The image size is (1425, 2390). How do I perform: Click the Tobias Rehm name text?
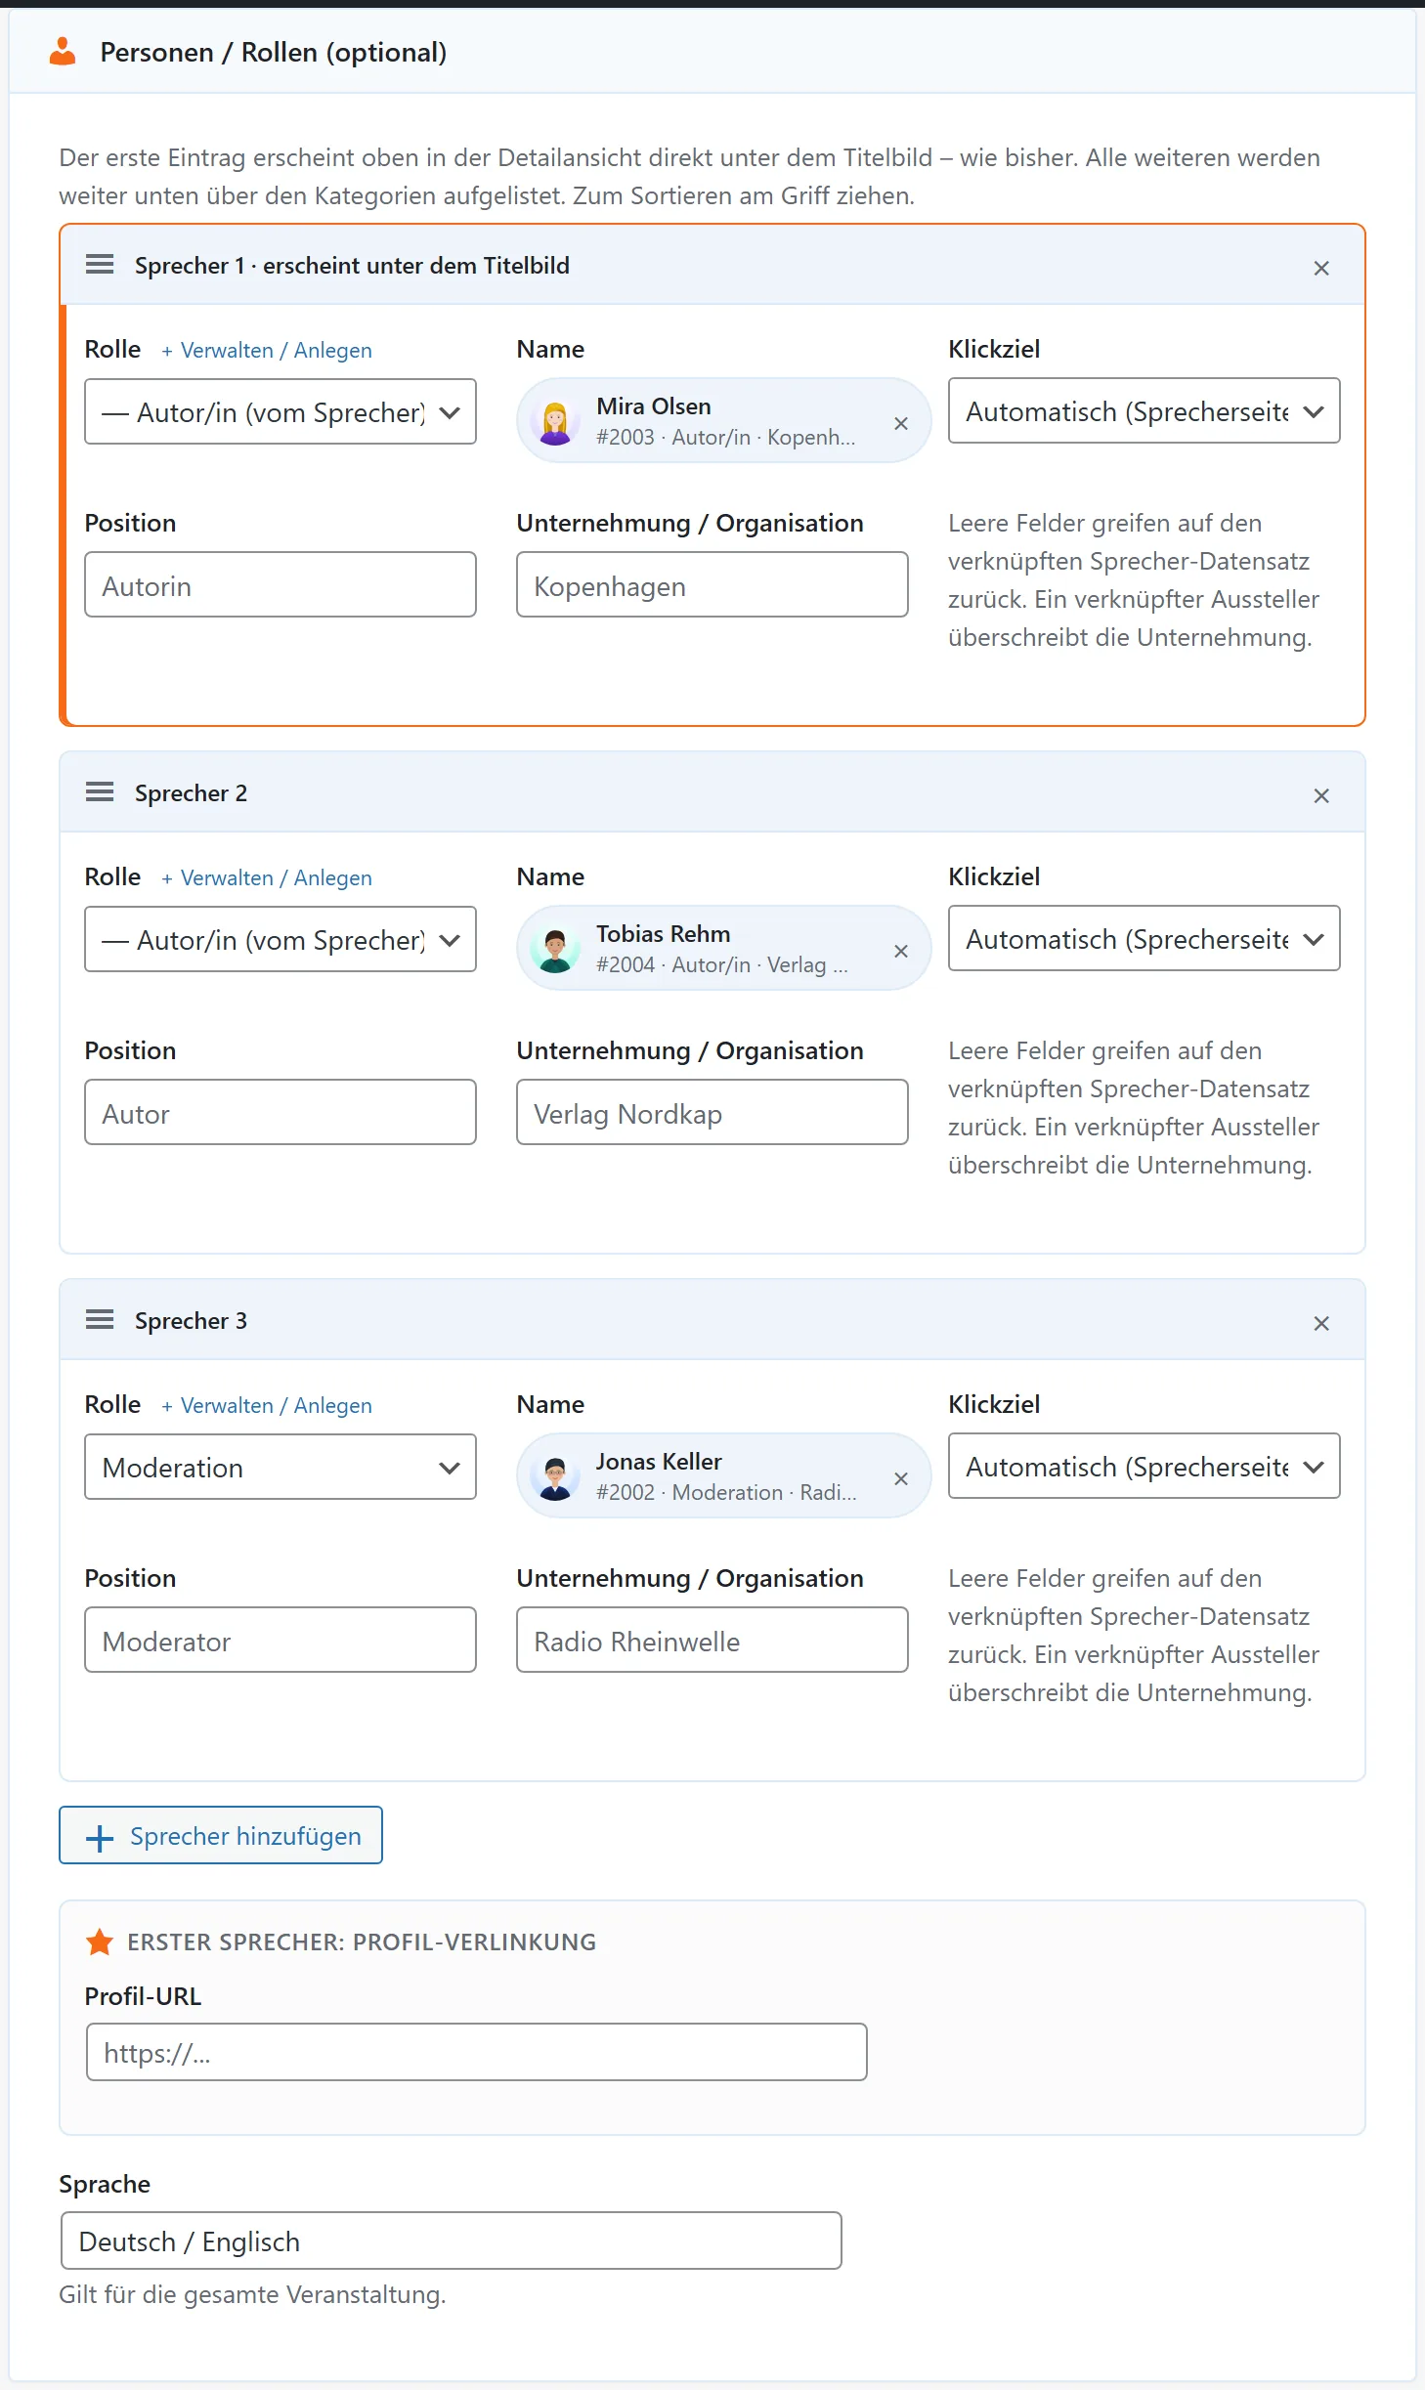pos(664,934)
